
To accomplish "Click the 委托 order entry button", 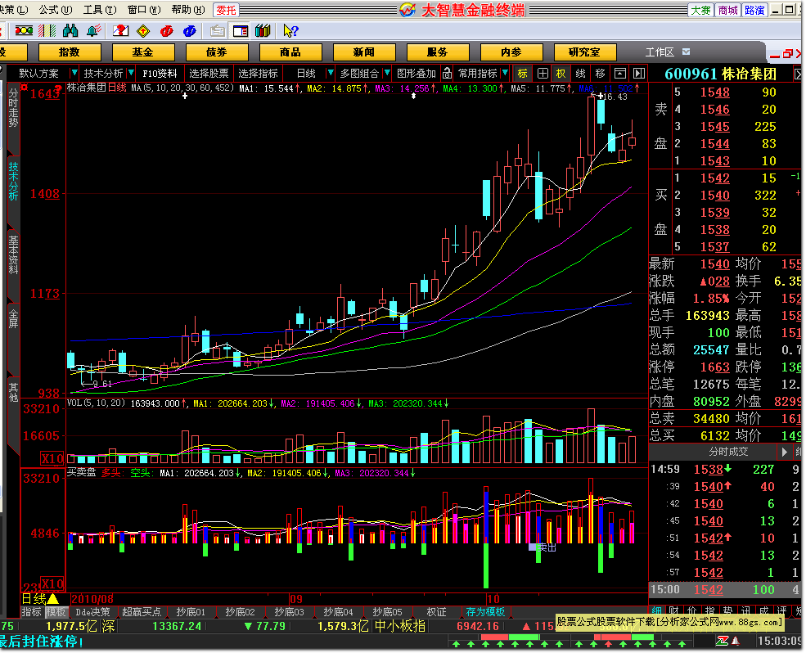I will (226, 10).
